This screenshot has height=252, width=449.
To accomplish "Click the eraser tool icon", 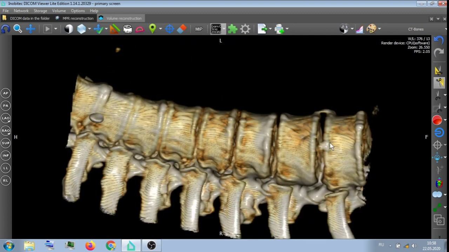I will [x=182, y=29].
